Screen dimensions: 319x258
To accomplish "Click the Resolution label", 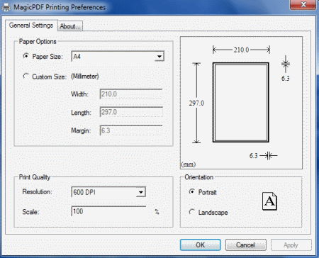I will (37, 191).
